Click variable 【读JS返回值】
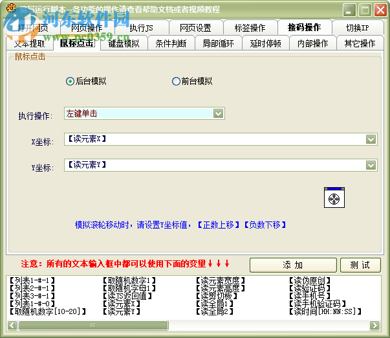This screenshot has height=338, width=390. point(127,296)
